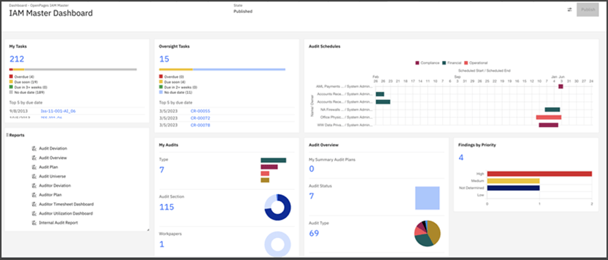Click the My Summary Audit Plans count 0
The image size is (608, 260).
click(312, 169)
